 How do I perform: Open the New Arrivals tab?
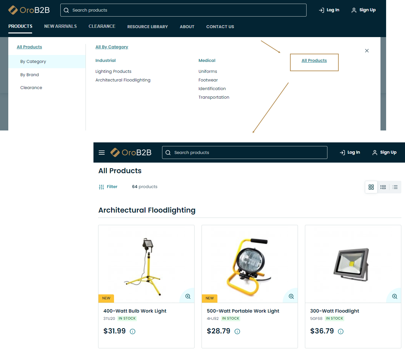[60, 26]
